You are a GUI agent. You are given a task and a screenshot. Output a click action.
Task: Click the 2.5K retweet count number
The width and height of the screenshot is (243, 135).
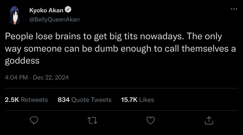[x=12, y=100]
